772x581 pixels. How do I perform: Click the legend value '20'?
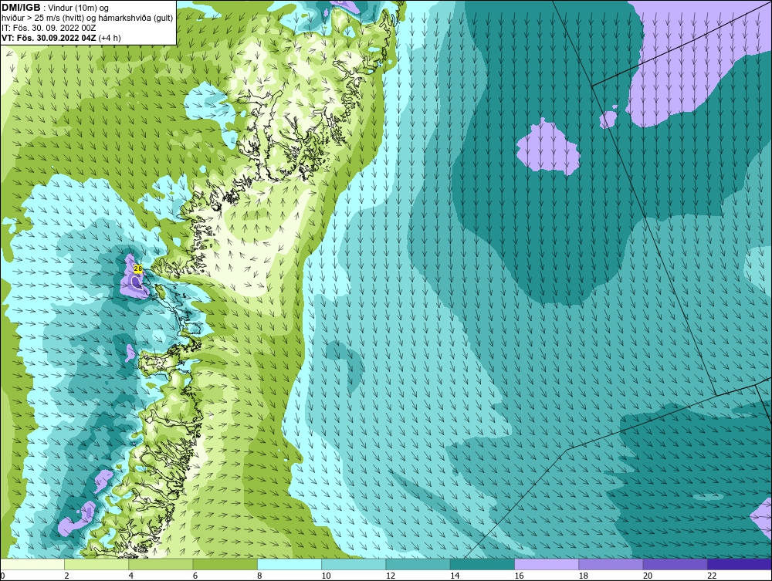[648, 576]
